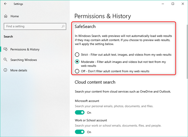Select the Moderate SafeSearch option
The image size is (188, 137).
point(77,62)
